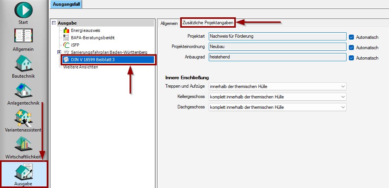The height and width of the screenshot is (188, 389).
Task: Select the Bautechnik house icon
Action: click(23, 64)
